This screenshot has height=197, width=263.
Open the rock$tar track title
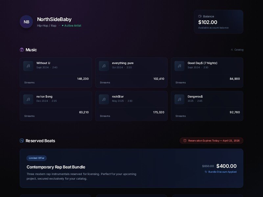(x=118, y=97)
